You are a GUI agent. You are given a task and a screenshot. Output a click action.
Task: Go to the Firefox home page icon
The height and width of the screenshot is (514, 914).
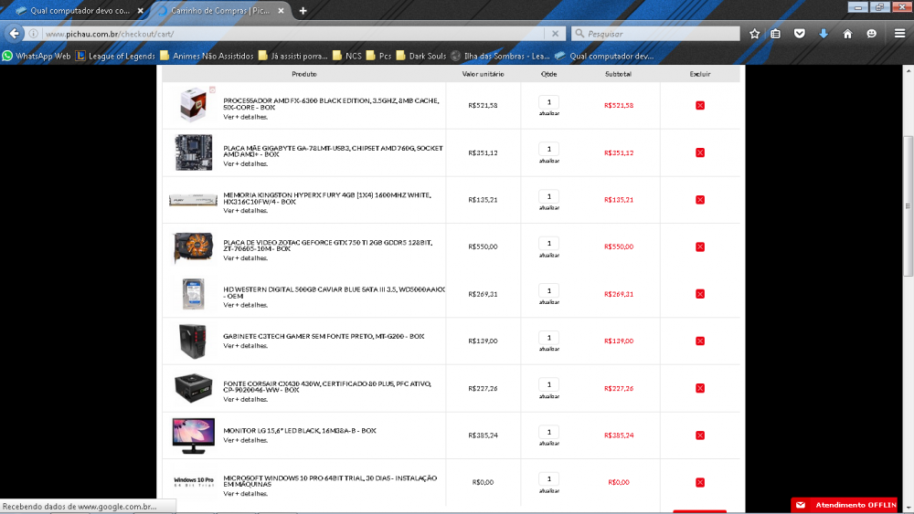click(847, 34)
